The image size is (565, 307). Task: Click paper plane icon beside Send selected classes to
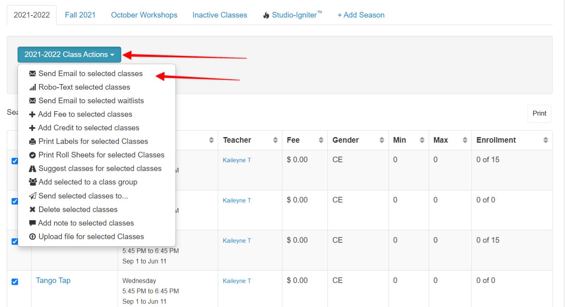(33, 196)
